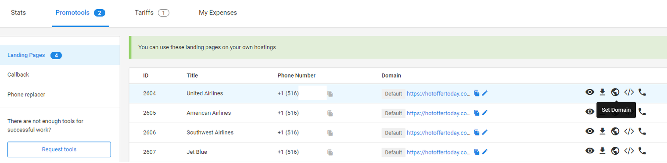This screenshot has width=667, height=163.
Task: Click phone icon in American Airlines row
Action: (642, 112)
